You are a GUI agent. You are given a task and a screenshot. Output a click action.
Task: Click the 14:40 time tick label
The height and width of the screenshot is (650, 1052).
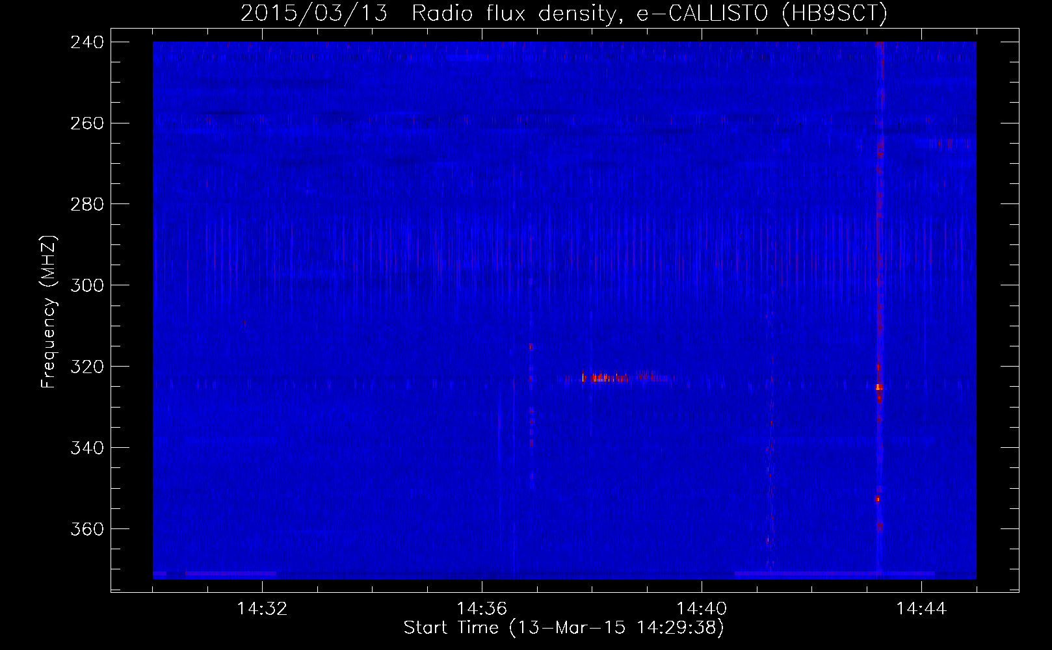pos(702,609)
